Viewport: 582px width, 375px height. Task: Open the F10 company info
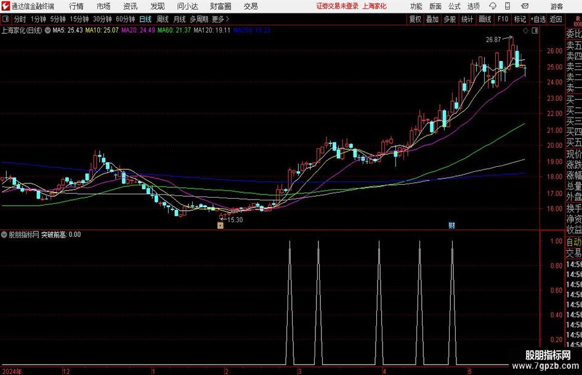[503, 19]
